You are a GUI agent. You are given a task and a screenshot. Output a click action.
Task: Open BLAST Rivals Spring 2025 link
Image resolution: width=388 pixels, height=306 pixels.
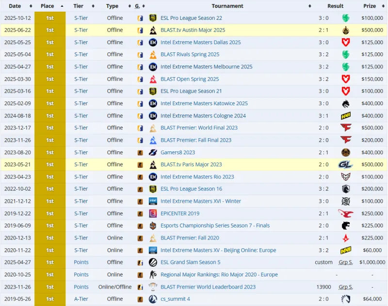(x=190, y=54)
